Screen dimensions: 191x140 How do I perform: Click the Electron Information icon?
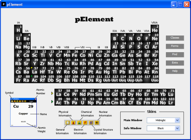85,122
